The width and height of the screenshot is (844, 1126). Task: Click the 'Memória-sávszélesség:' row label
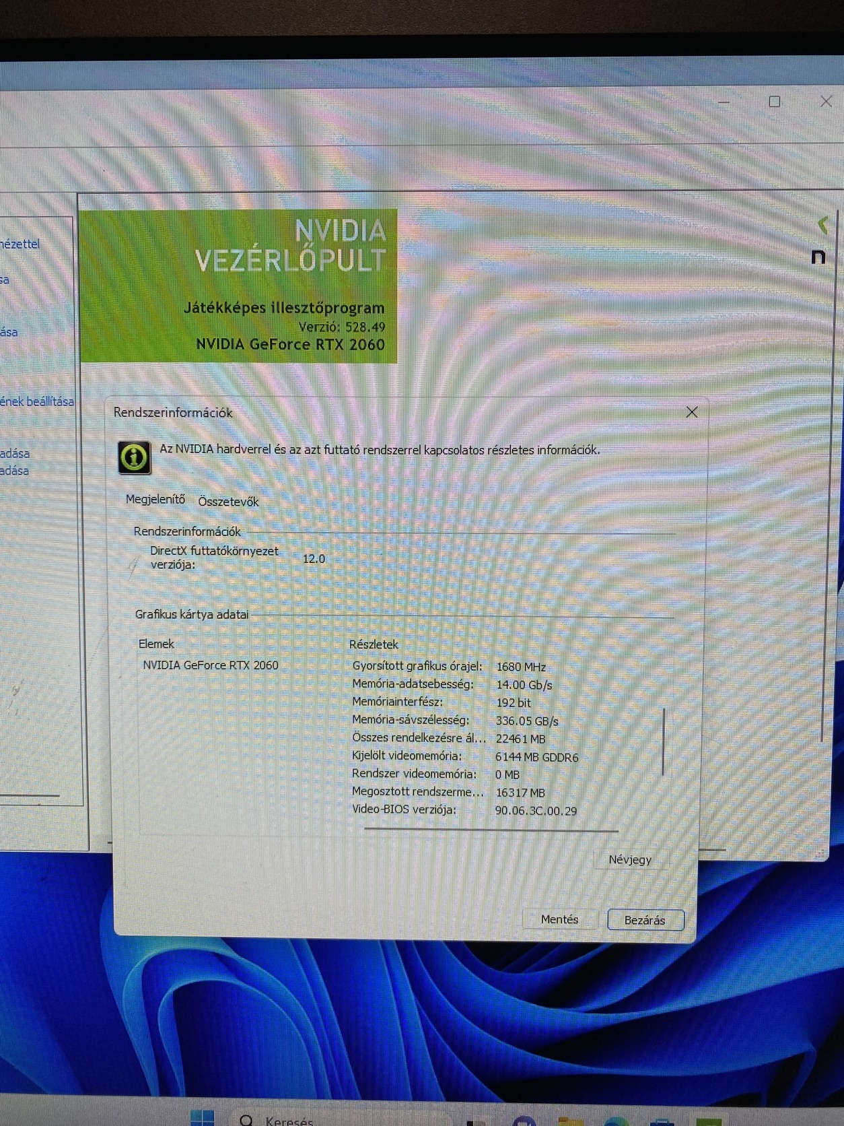tap(411, 720)
